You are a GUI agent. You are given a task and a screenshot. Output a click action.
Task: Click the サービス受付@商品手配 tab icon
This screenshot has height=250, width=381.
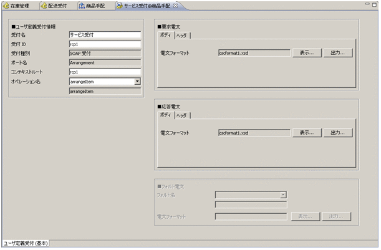(120, 6)
